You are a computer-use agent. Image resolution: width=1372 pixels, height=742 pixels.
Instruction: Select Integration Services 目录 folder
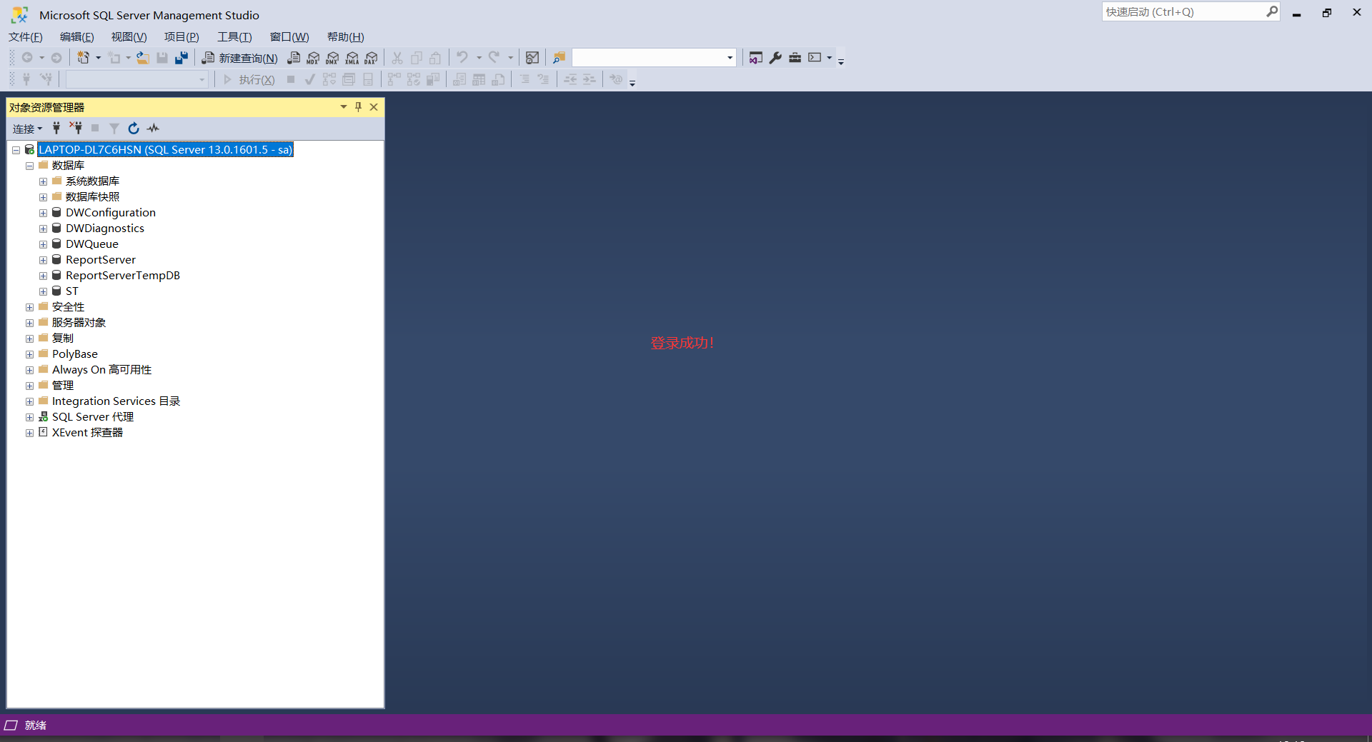pyautogui.click(x=116, y=401)
